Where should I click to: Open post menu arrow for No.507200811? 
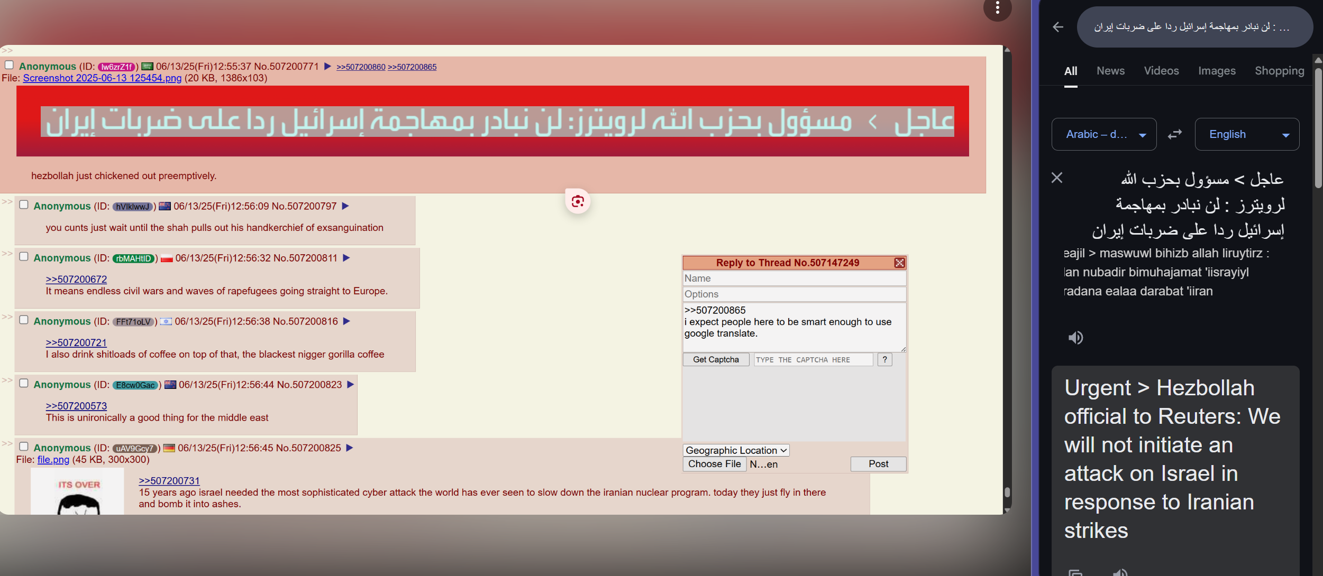coord(346,258)
